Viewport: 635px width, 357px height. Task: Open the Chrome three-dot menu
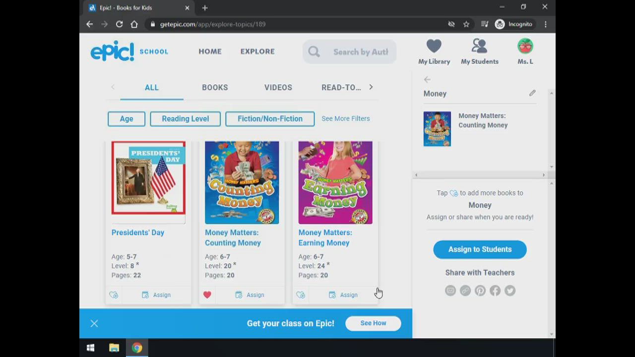point(546,24)
